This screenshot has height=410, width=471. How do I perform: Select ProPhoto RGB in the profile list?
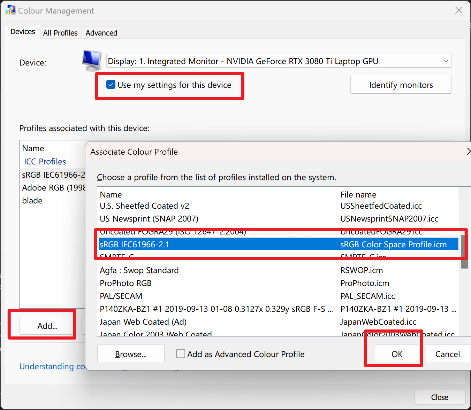126,283
